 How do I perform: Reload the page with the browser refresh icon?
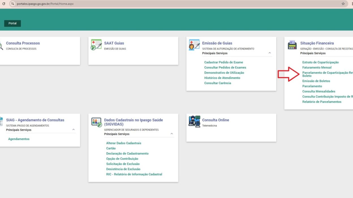click(x=4, y=4)
